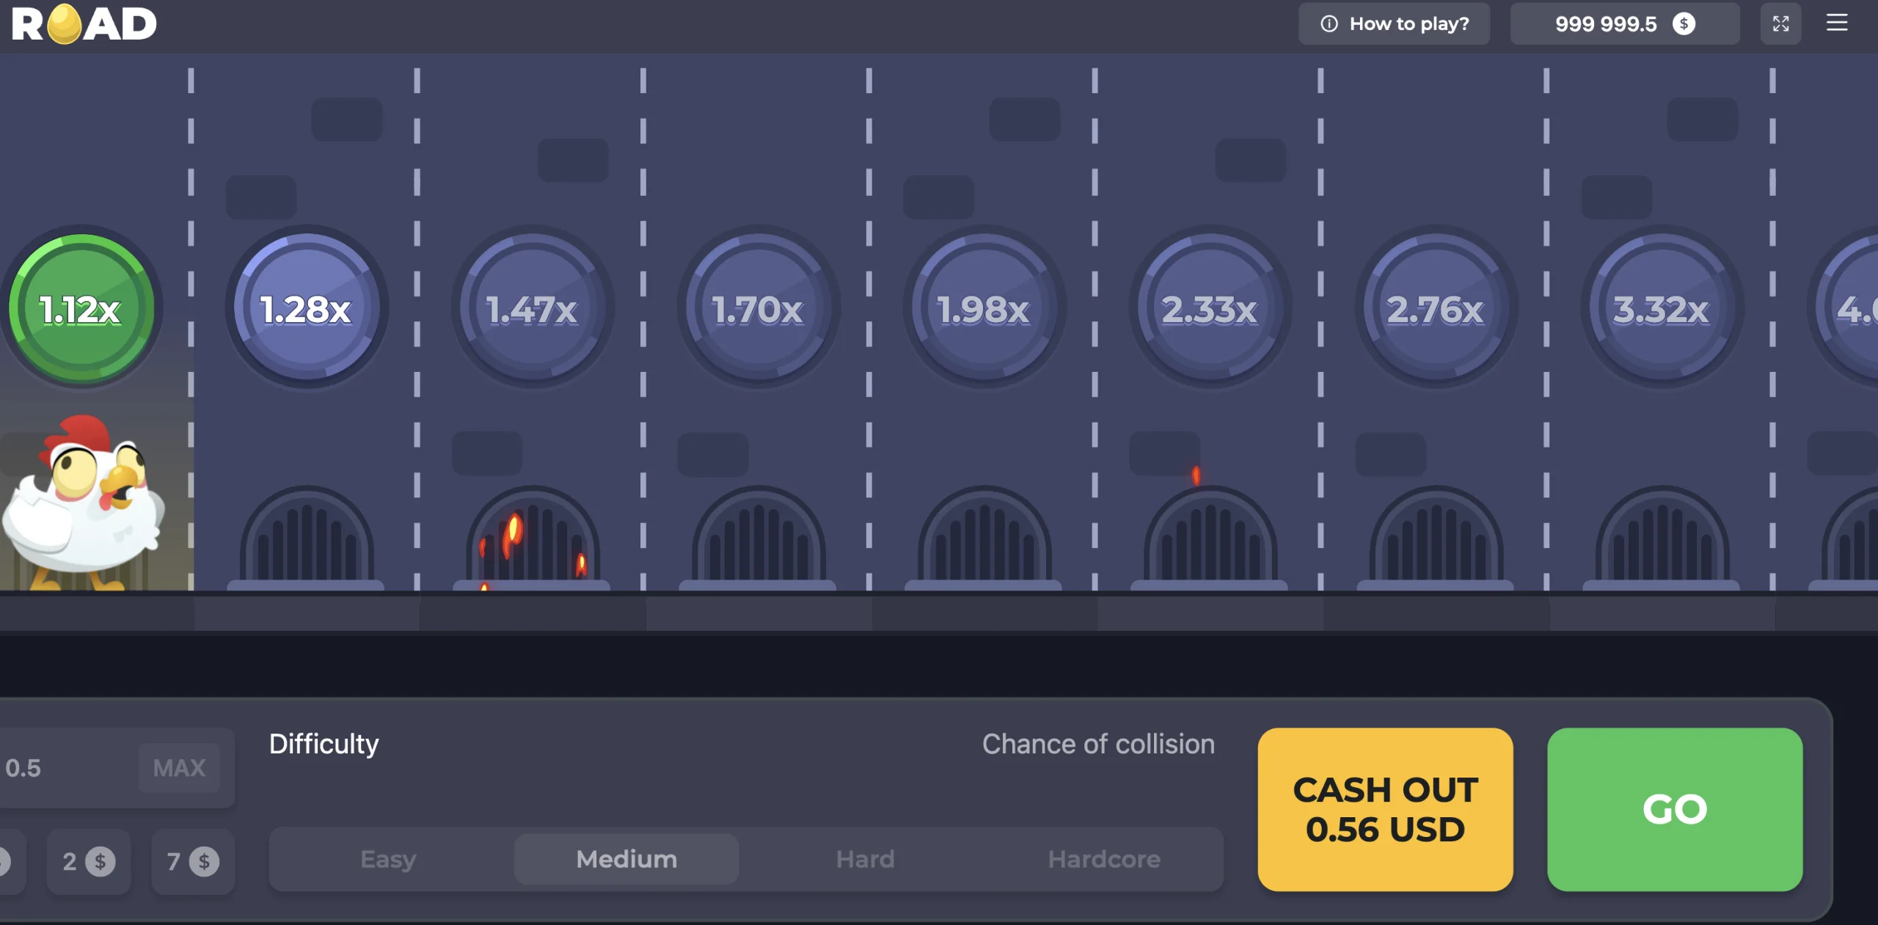Click the 1.70x multiplier coin
The width and height of the screenshot is (1878, 925).
click(759, 307)
